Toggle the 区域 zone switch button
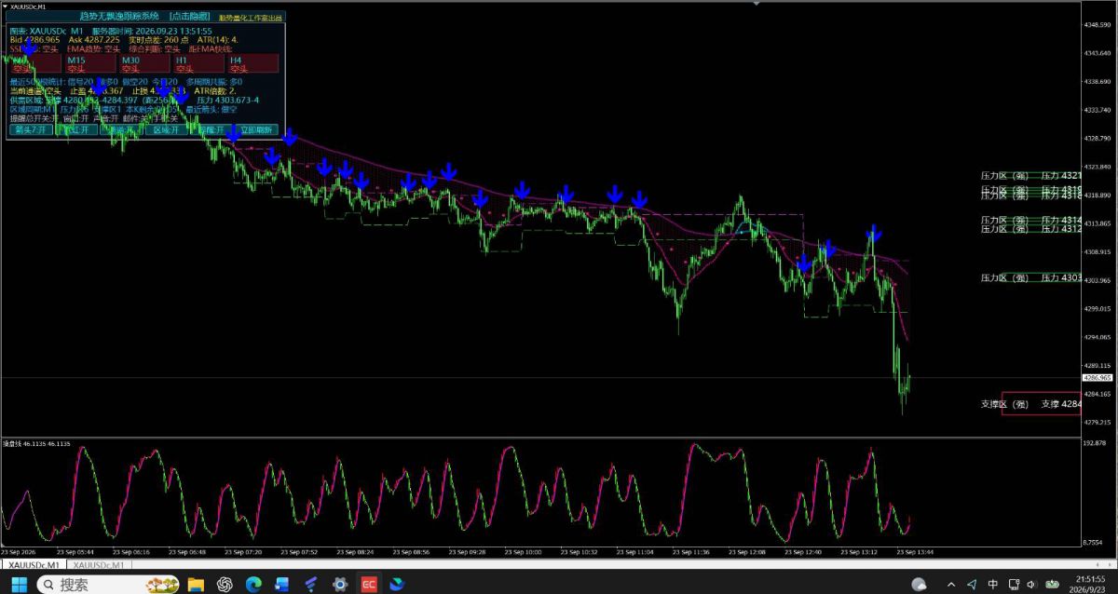The image size is (1118, 594). [x=169, y=130]
